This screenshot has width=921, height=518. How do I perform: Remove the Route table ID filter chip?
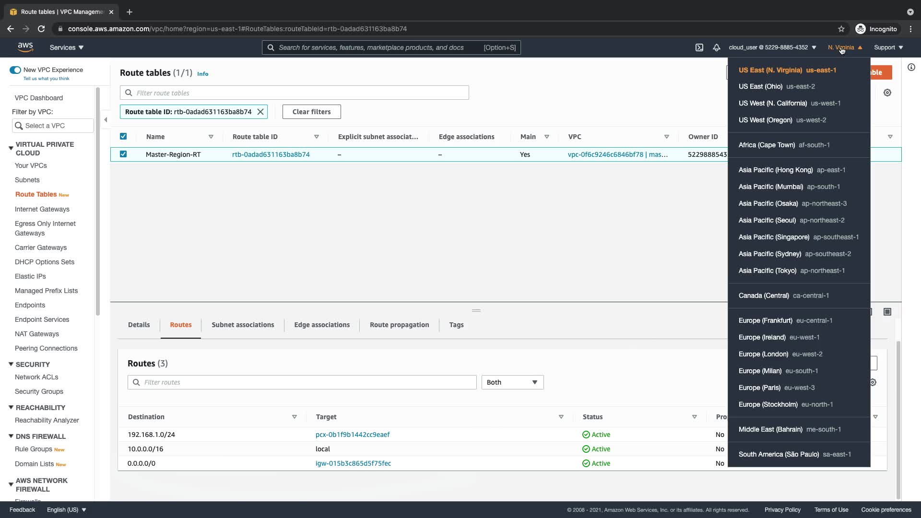pyautogui.click(x=260, y=112)
